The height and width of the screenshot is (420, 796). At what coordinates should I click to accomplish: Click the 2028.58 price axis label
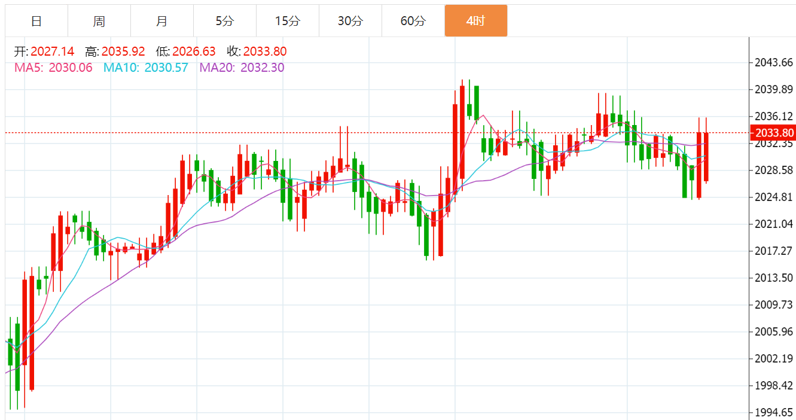click(774, 171)
